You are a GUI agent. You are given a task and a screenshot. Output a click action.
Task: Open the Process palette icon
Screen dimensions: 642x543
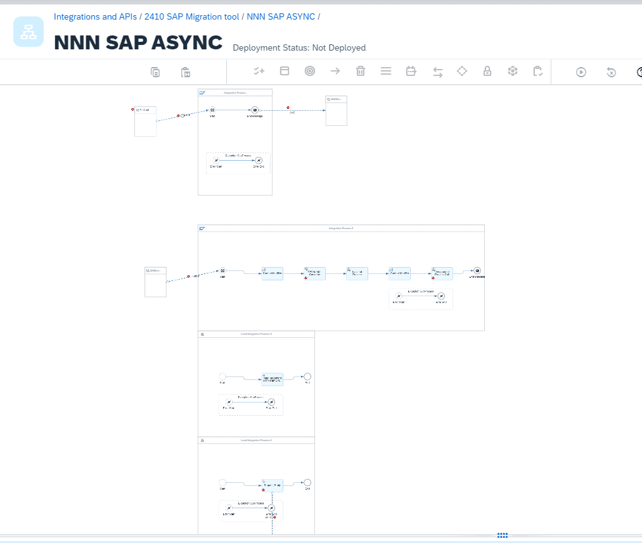coord(285,71)
